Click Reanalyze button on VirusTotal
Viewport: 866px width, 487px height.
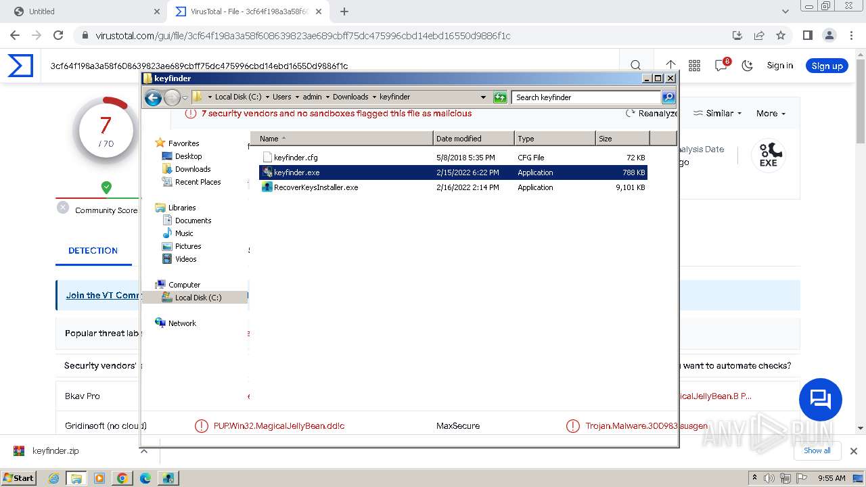(x=652, y=114)
